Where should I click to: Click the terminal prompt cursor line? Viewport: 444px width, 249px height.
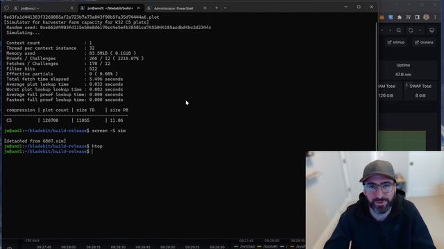49,151
